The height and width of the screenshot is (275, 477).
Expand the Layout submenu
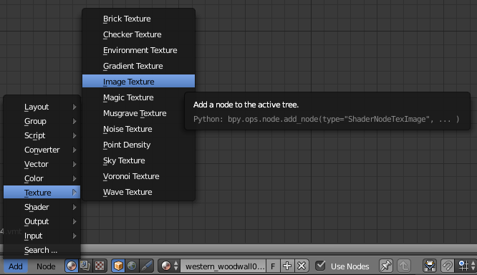pyautogui.click(x=42, y=107)
